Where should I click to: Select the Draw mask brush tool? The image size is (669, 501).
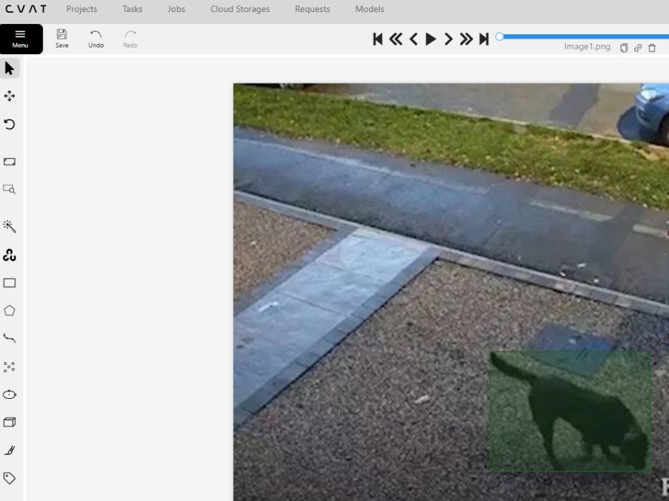tap(9, 450)
